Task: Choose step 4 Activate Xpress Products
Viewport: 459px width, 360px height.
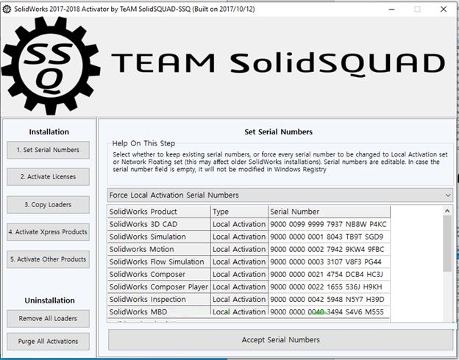Action: 48,232
